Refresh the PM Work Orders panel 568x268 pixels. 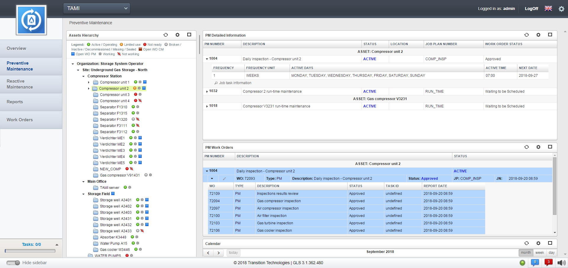click(527, 147)
